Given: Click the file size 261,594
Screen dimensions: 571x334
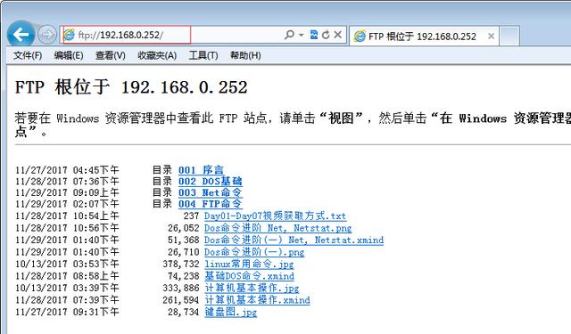Looking at the screenshot, I should pyautogui.click(x=181, y=300).
